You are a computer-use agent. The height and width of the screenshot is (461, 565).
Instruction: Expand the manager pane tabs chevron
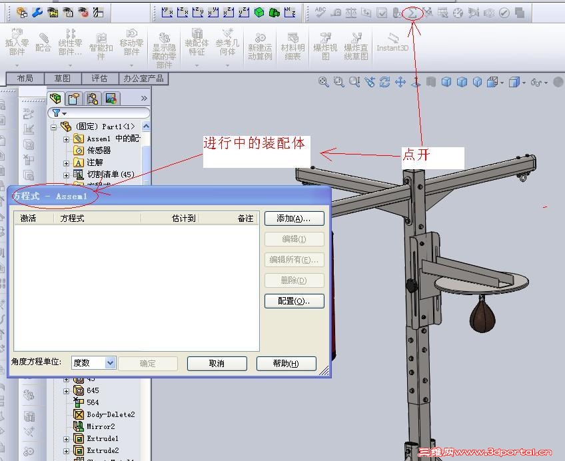tap(144, 98)
